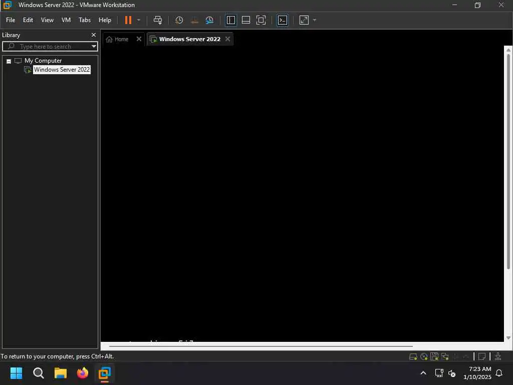Take a snapshot of this virtual machine
The height and width of the screenshot is (385, 513).
pos(179,20)
